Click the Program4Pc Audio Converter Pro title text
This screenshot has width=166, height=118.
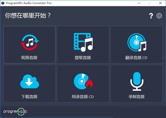point(29,3)
